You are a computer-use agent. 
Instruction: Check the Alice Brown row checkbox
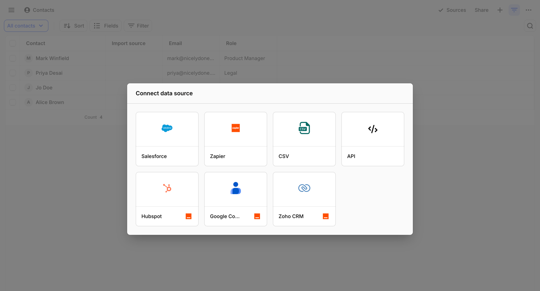pos(12,102)
